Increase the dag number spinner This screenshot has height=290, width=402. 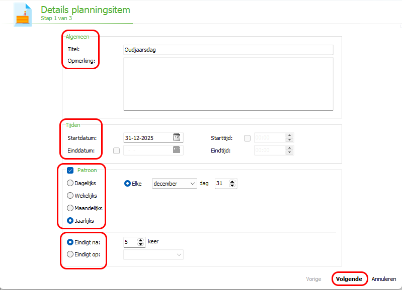point(232,182)
